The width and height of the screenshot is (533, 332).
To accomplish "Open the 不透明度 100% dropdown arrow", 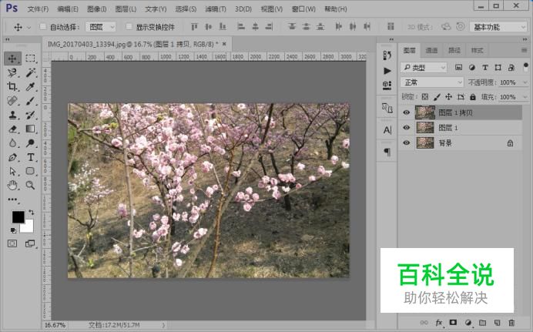I will 525,82.
